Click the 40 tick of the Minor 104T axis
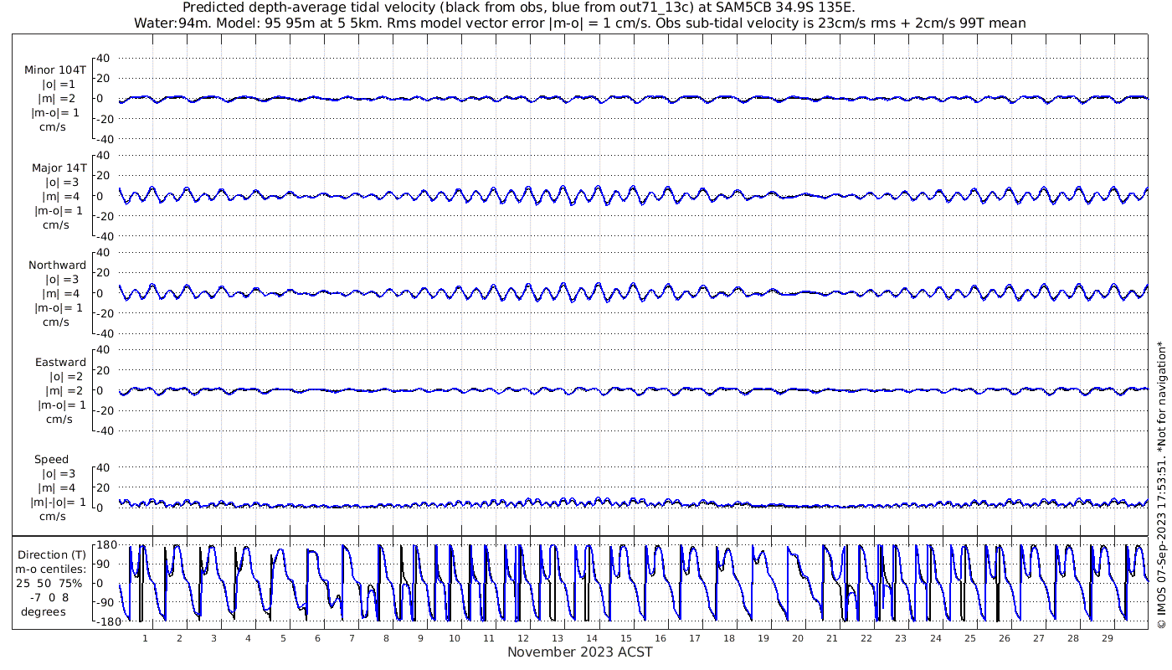Screen dimensions: 1172x670 pyautogui.click(x=103, y=59)
